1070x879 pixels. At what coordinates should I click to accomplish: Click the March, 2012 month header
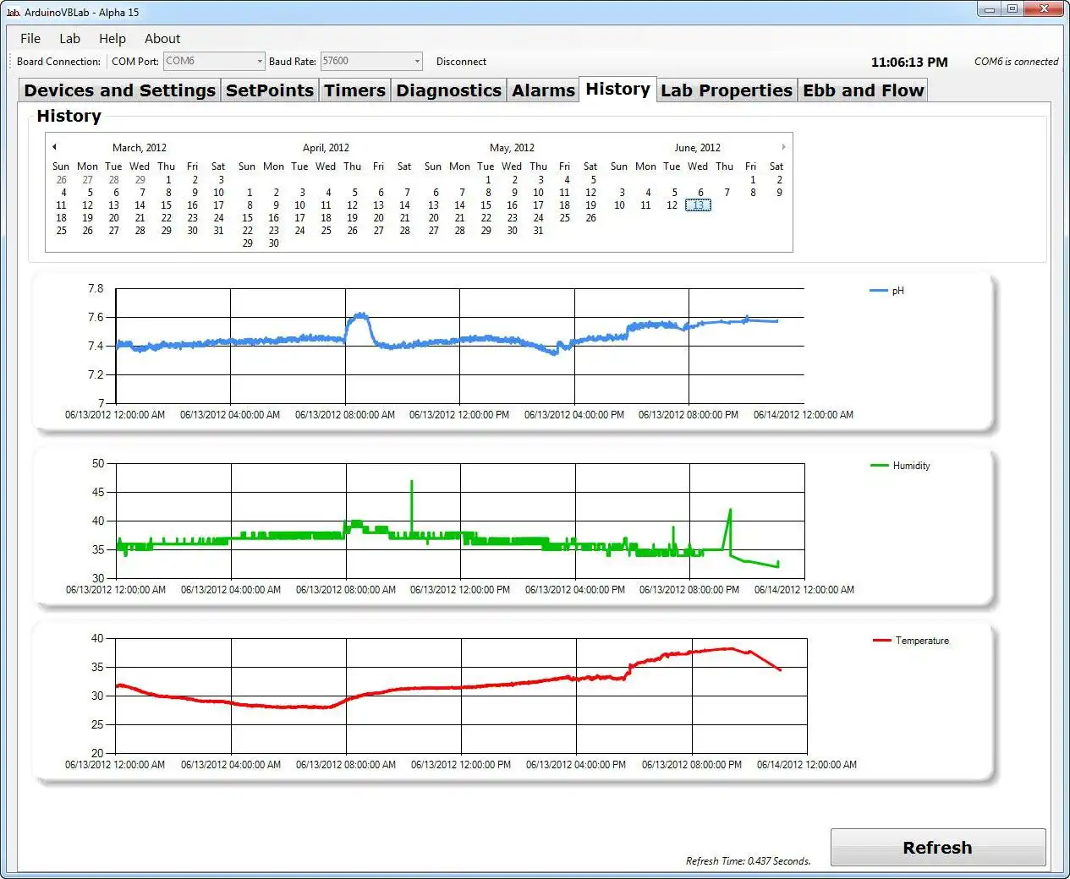coord(140,148)
